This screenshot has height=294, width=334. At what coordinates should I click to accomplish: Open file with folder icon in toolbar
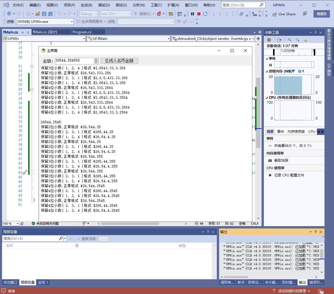point(38,14)
